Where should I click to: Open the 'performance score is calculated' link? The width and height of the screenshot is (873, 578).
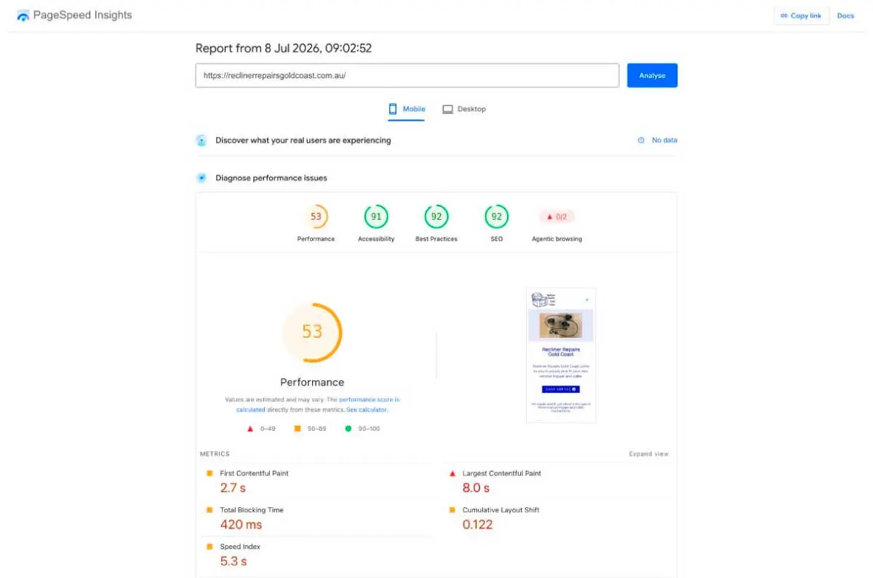tap(317, 405)
